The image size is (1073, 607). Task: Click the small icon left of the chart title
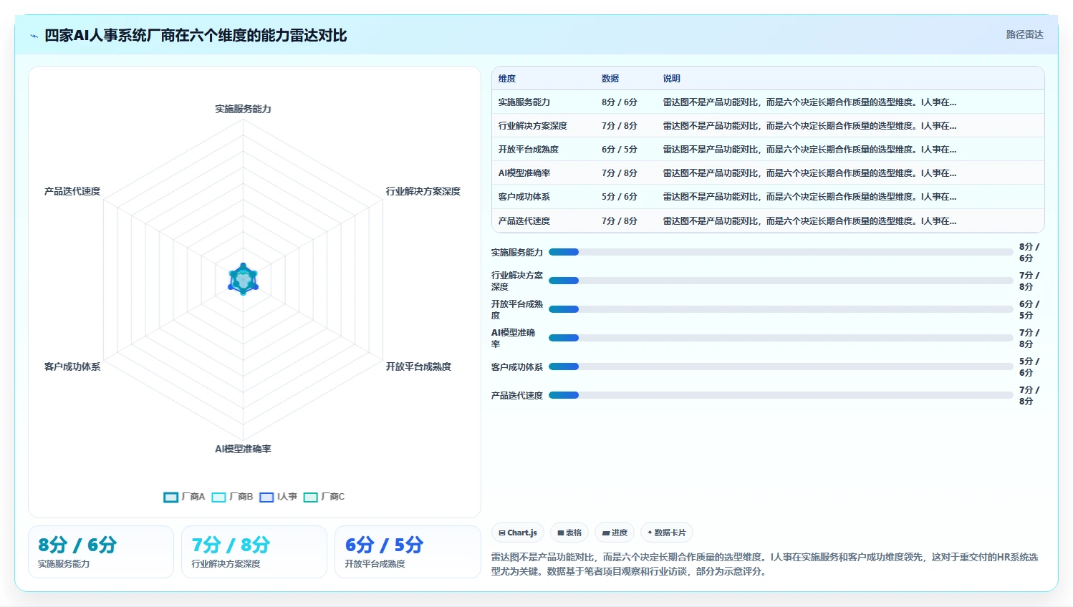tap(34, 36)
